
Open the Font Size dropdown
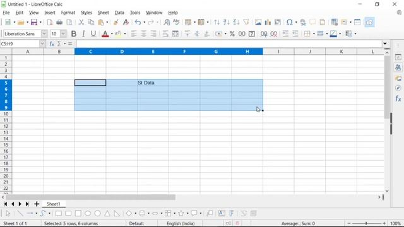[63, 33]
